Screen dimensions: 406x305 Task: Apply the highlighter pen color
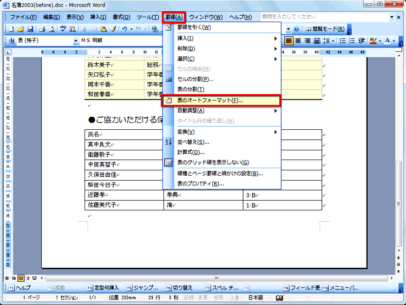pyautogui.click(x=373, y=41)
